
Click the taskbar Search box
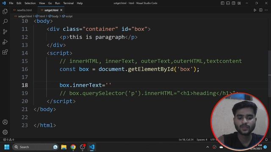[x=35, y=147]
